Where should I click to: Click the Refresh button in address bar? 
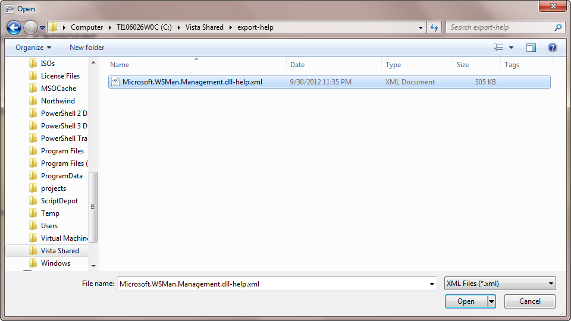(434, 27)
